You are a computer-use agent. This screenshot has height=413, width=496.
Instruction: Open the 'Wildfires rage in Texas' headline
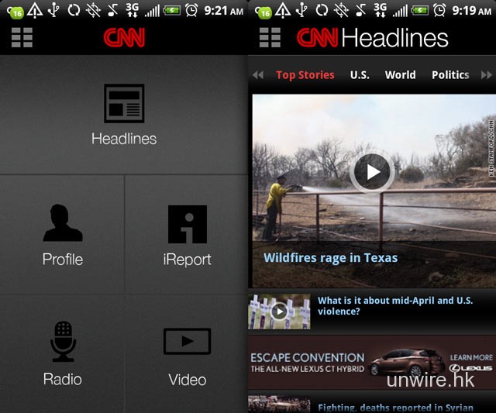331,258
